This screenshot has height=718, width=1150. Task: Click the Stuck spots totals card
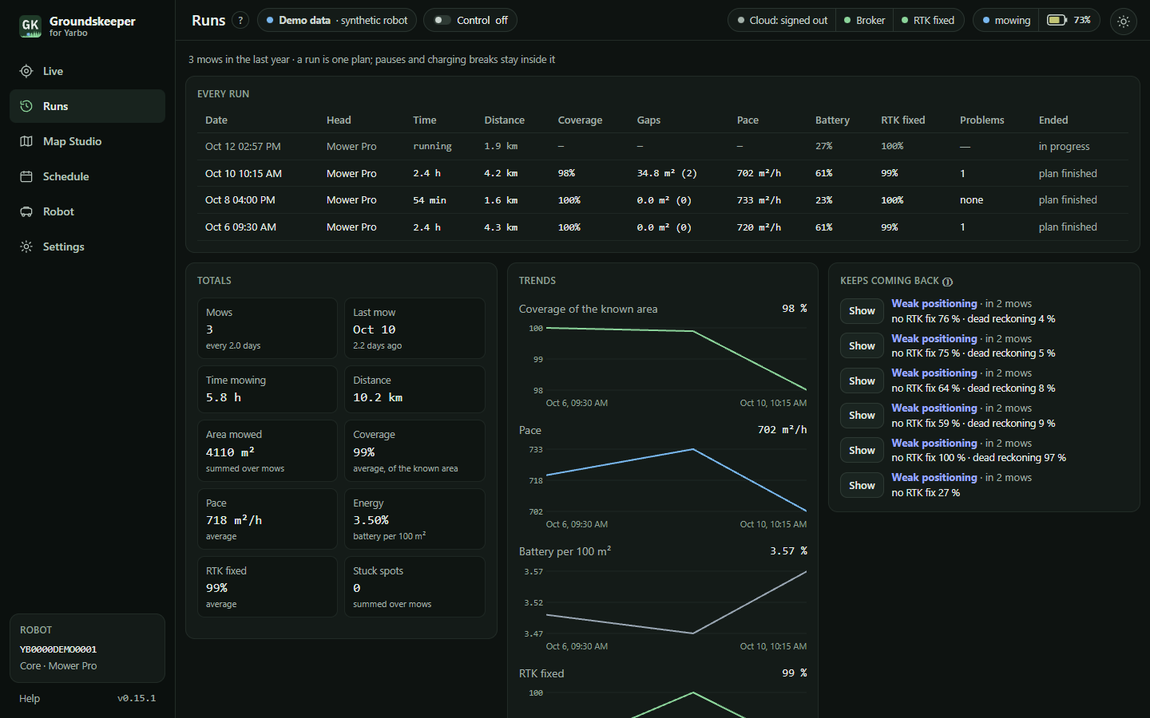pyautogui.click(x=414, y=586)
